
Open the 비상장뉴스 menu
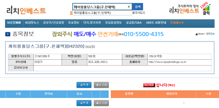[x=32, y=23]
